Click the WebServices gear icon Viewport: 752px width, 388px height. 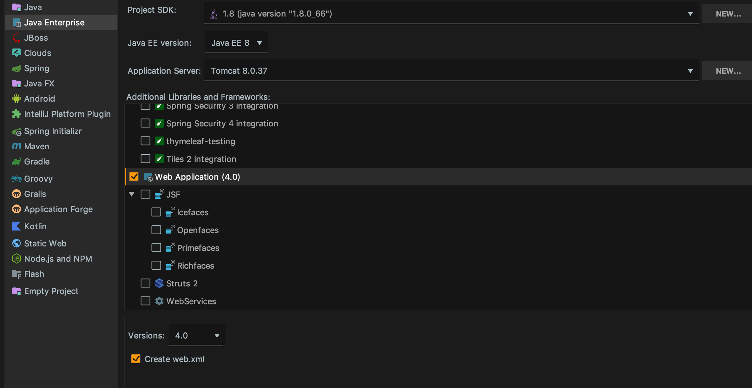tap(159, 301)
